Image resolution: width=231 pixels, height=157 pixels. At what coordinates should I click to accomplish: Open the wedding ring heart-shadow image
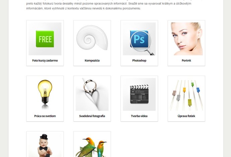click(x=92, y=94)
